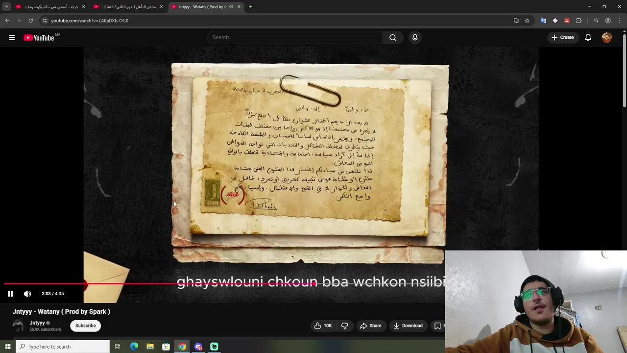Click the Windows taskbar search box
The image size is (627, 353).
pos(63,347)
